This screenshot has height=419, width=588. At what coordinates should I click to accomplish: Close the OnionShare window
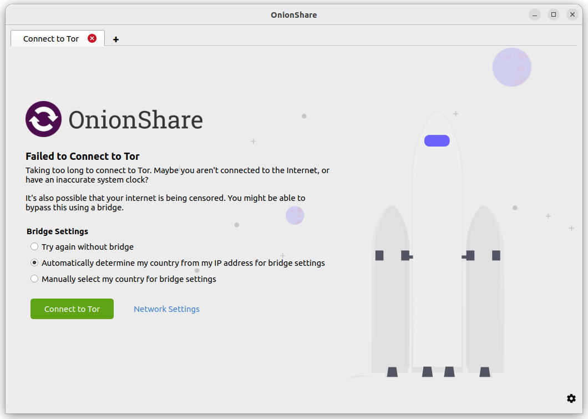(572, 14)
